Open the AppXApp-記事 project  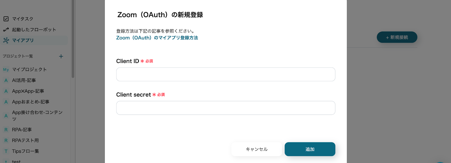click(x=28, y=91)
